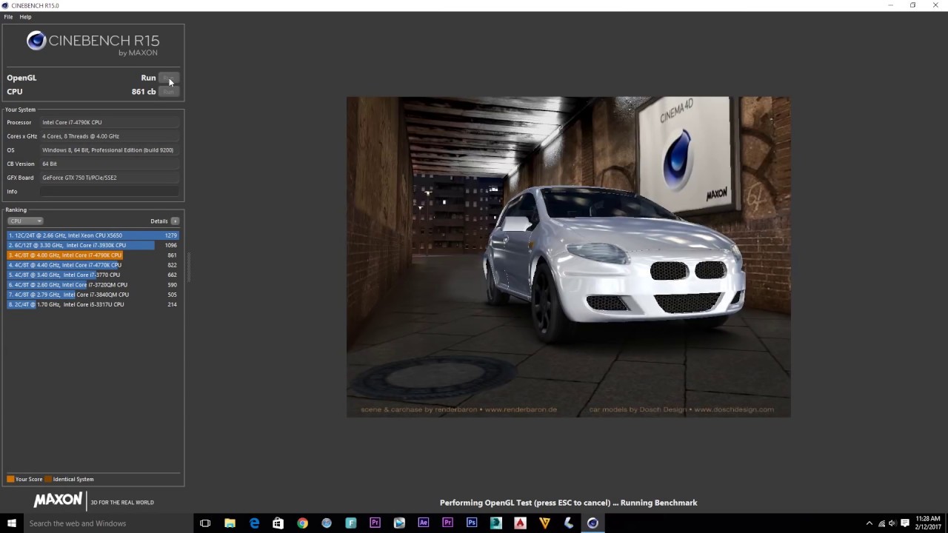Open File Explorer from taskbar
Image resolution: width=948 pixels, height=533 pixels.
click(230, 523)
